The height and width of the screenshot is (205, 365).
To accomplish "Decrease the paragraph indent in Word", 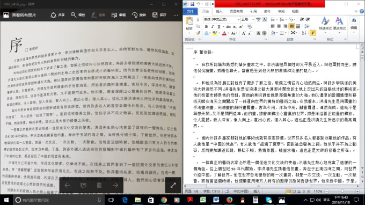I will pos(302,19).
